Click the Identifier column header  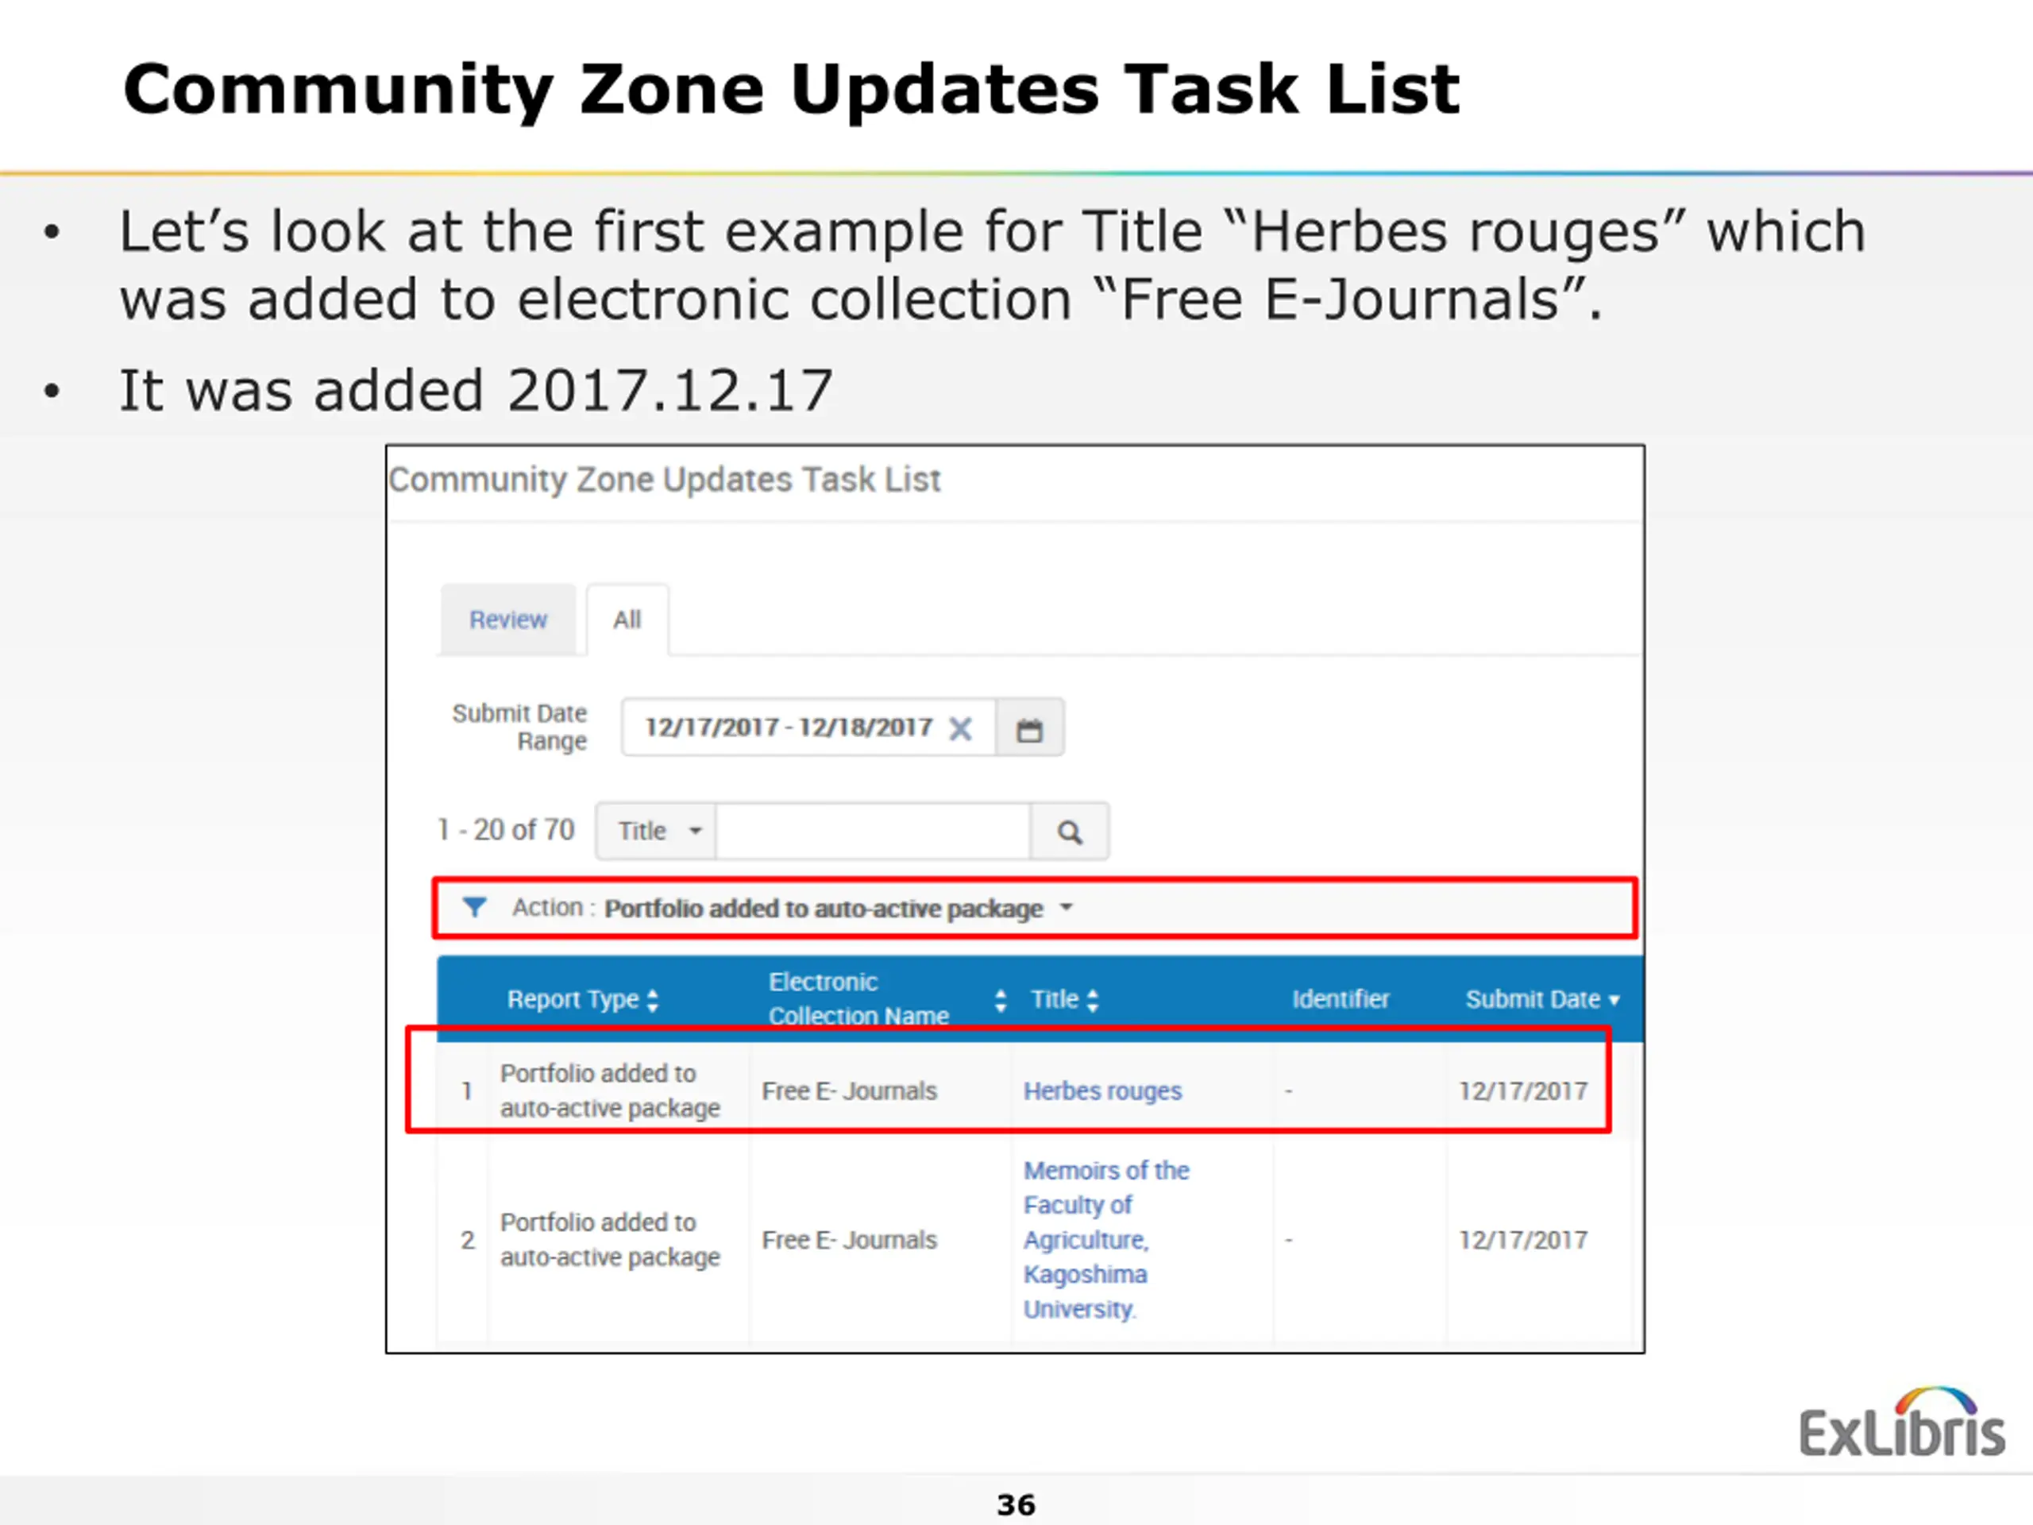coord(1340,999)
